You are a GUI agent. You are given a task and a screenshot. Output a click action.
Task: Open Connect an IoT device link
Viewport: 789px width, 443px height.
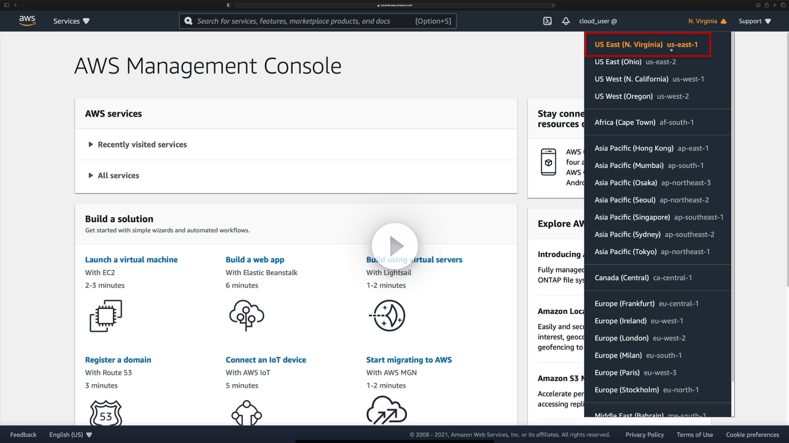click(x=266, y=360)
